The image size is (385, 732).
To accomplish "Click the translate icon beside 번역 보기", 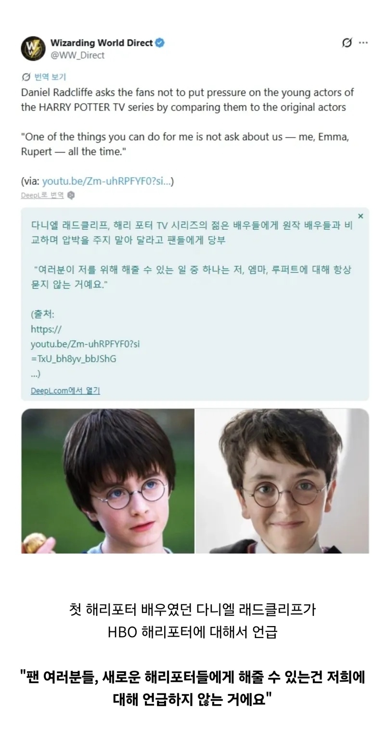I will coord(26,77).
